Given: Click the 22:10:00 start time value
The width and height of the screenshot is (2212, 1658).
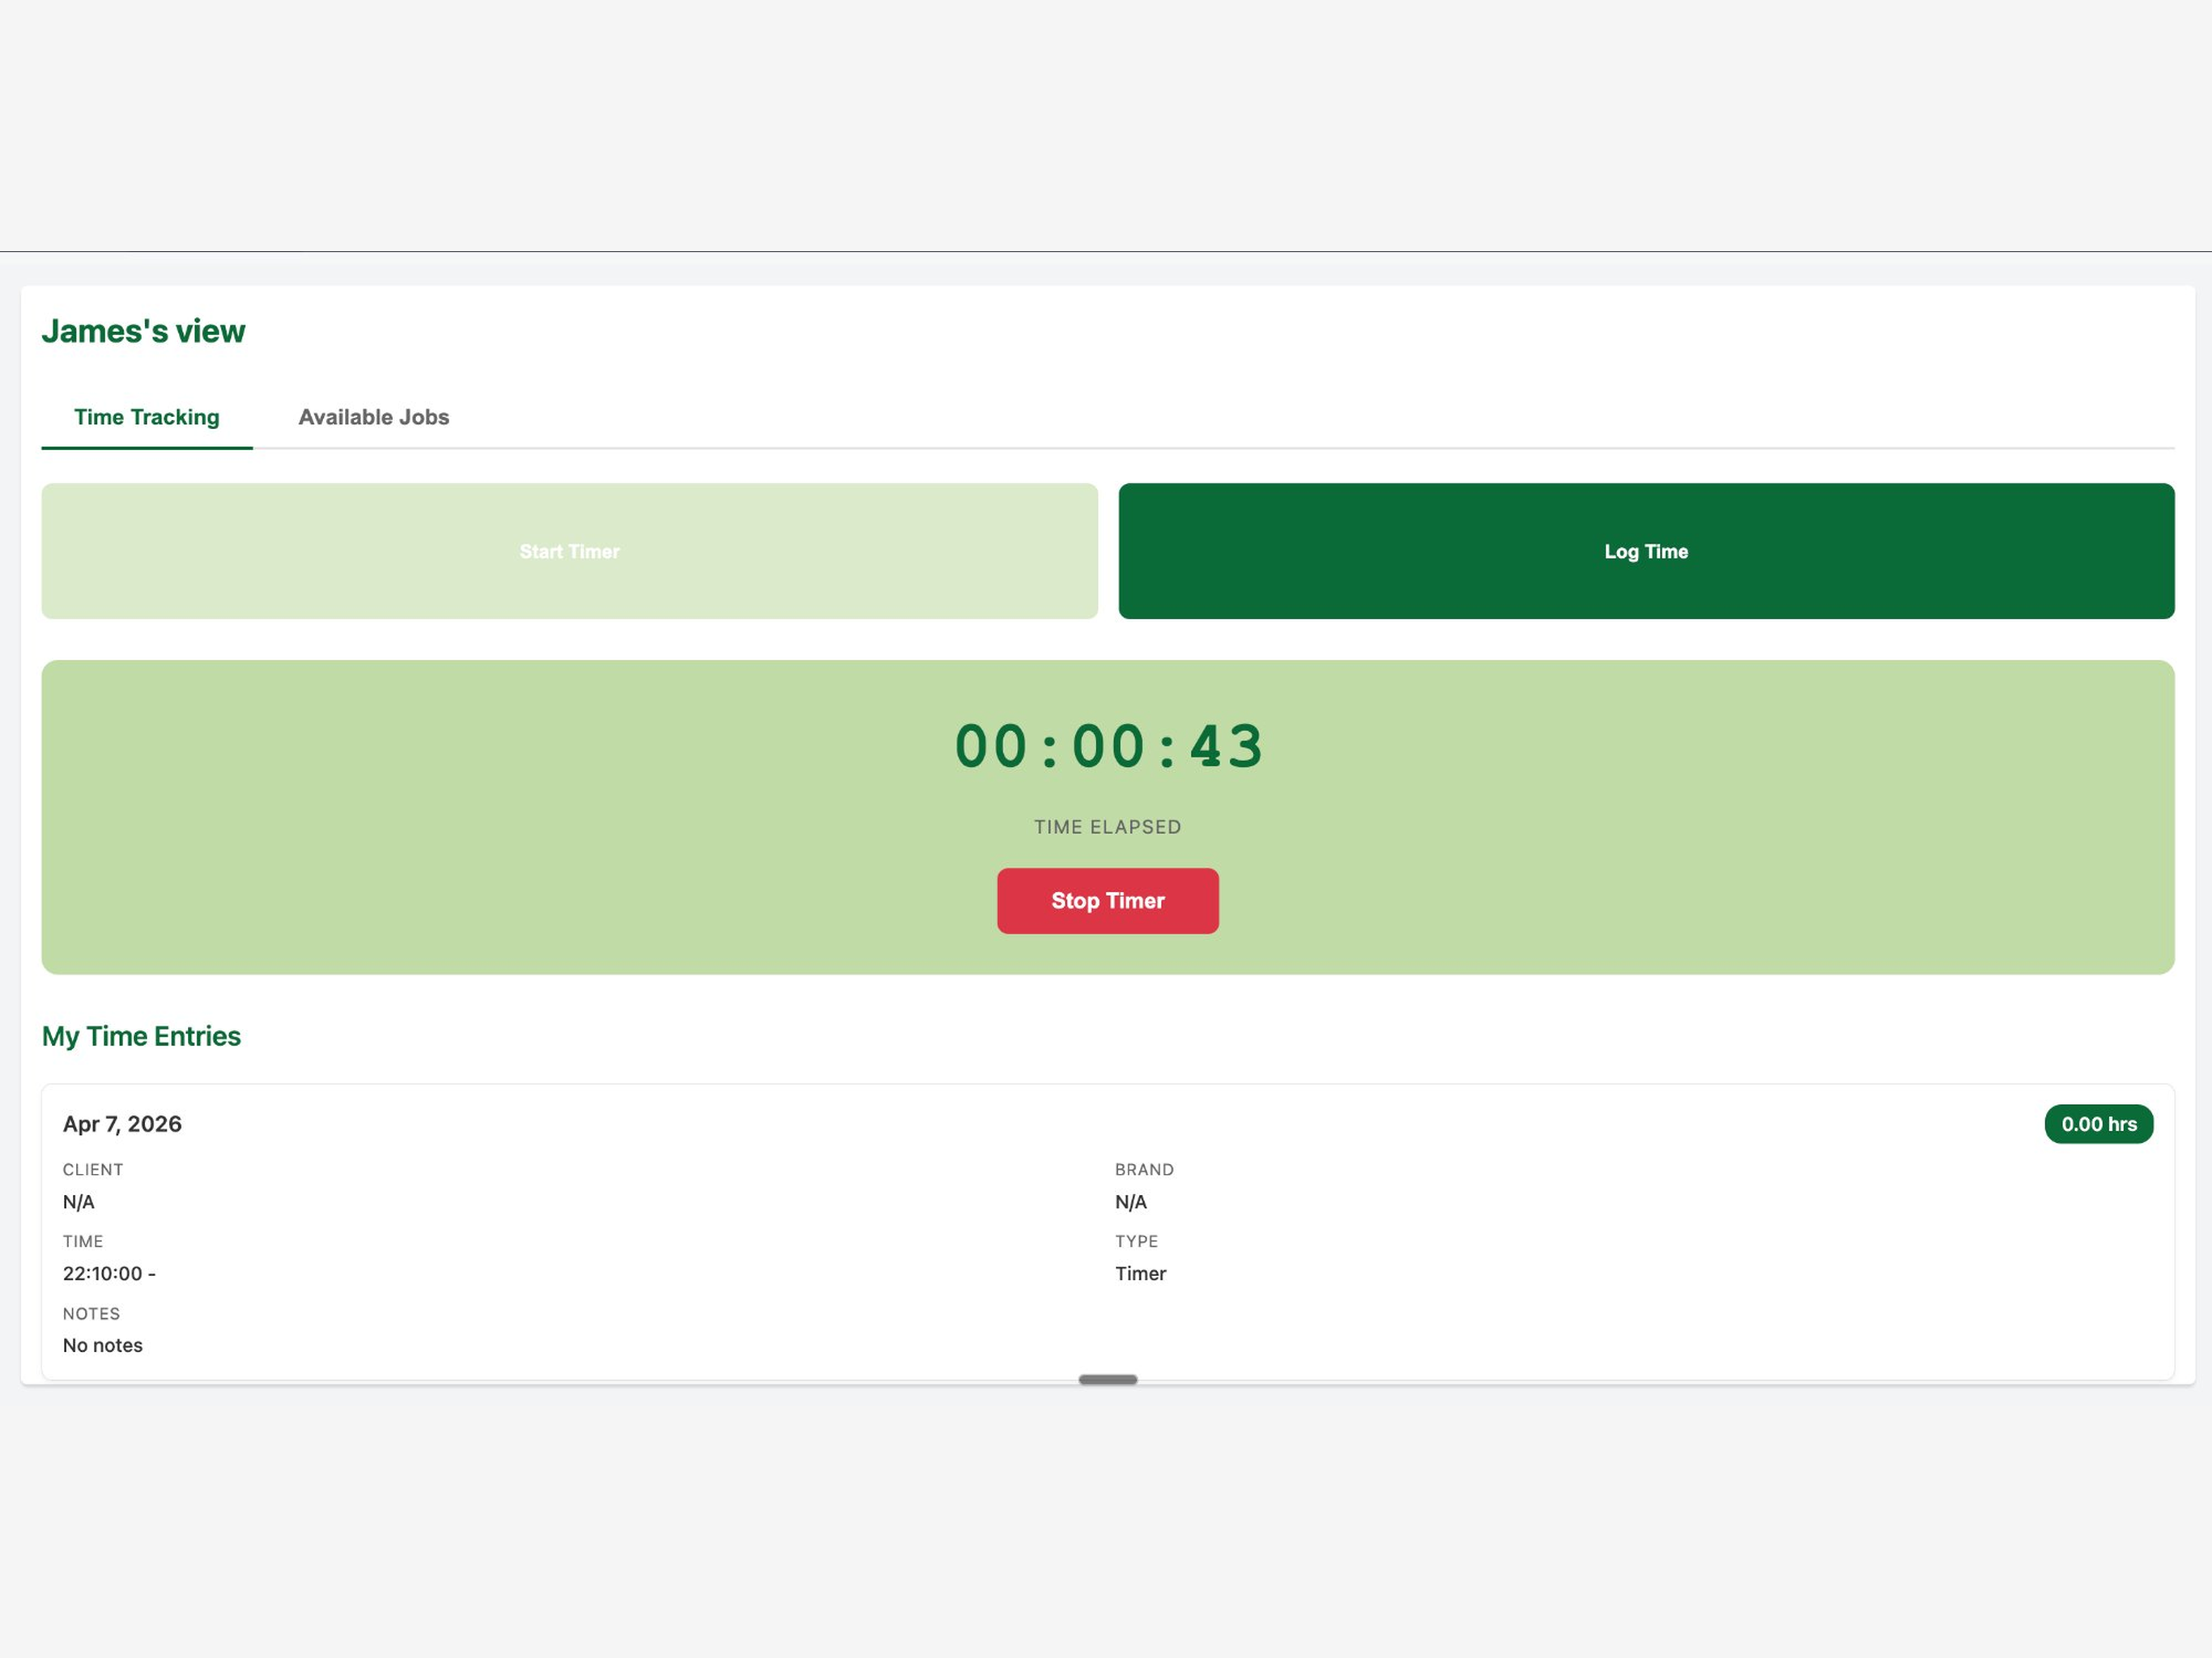Looking at the screenshot, I should (109, 1274).
